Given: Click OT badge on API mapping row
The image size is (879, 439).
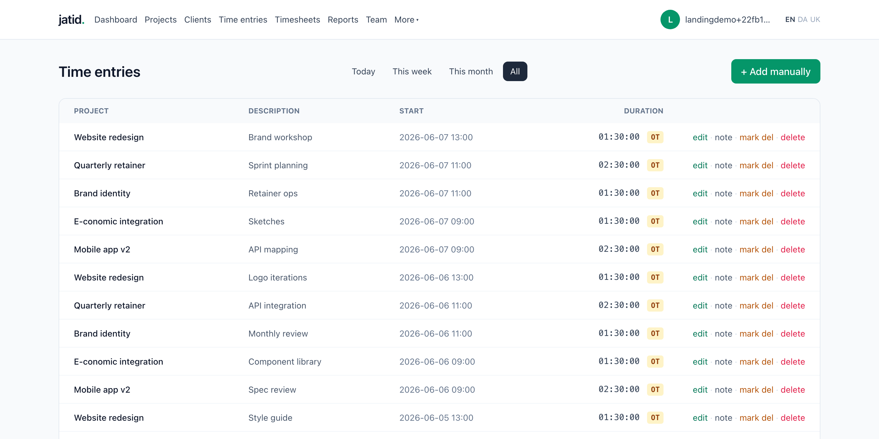Looking at the screenshot, I should coord(655,249).
